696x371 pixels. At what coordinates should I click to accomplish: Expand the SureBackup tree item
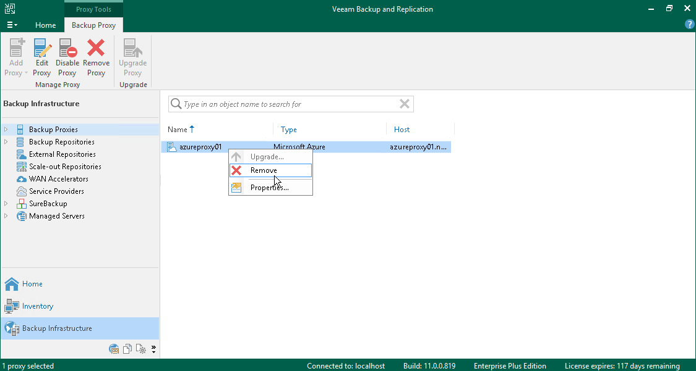5,203
